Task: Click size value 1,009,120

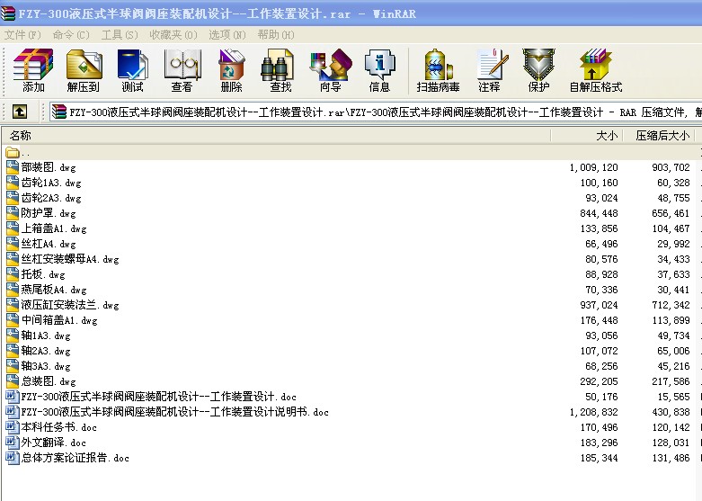Action: [593, 167]
